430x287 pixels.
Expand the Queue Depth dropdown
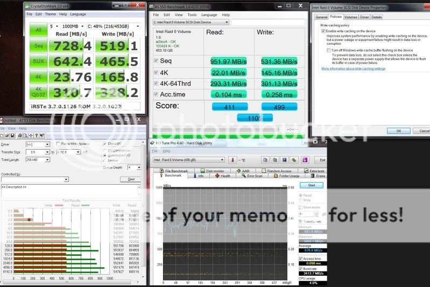pos(138,167)
